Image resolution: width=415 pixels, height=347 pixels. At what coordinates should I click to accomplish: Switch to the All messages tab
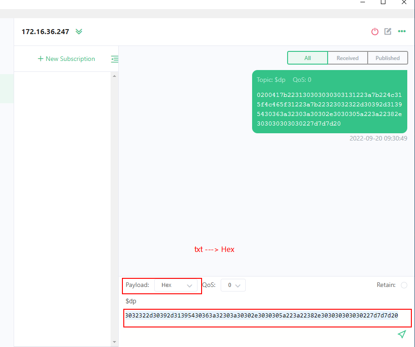point(308,58)
